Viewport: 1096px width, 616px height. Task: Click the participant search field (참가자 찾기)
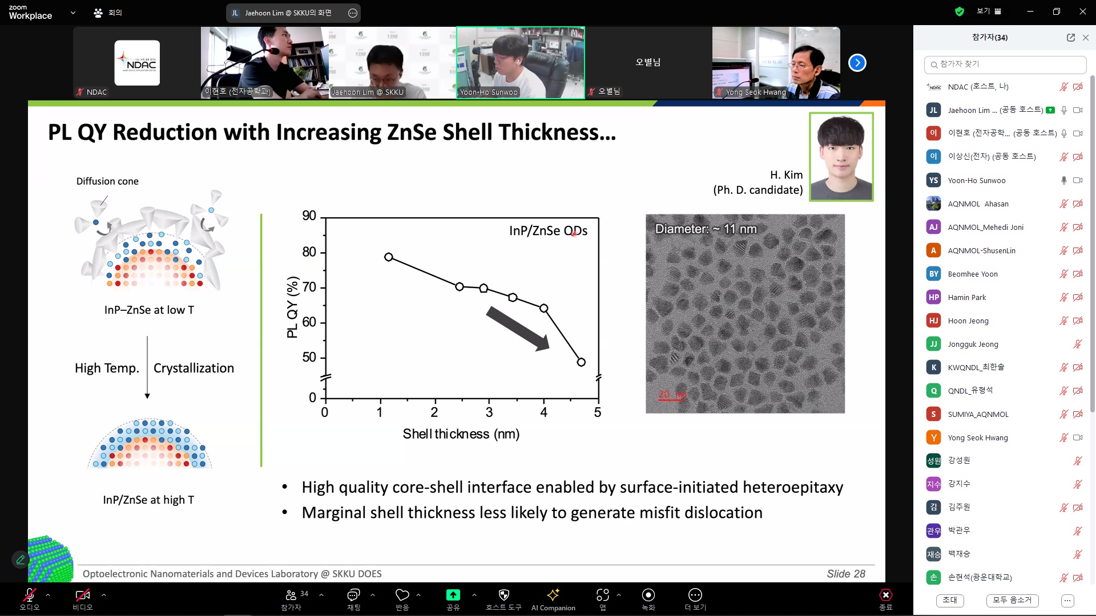point(1005,64)
